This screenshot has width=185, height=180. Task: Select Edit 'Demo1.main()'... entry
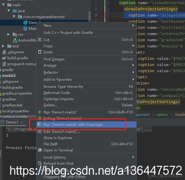[x=86, y=132]
